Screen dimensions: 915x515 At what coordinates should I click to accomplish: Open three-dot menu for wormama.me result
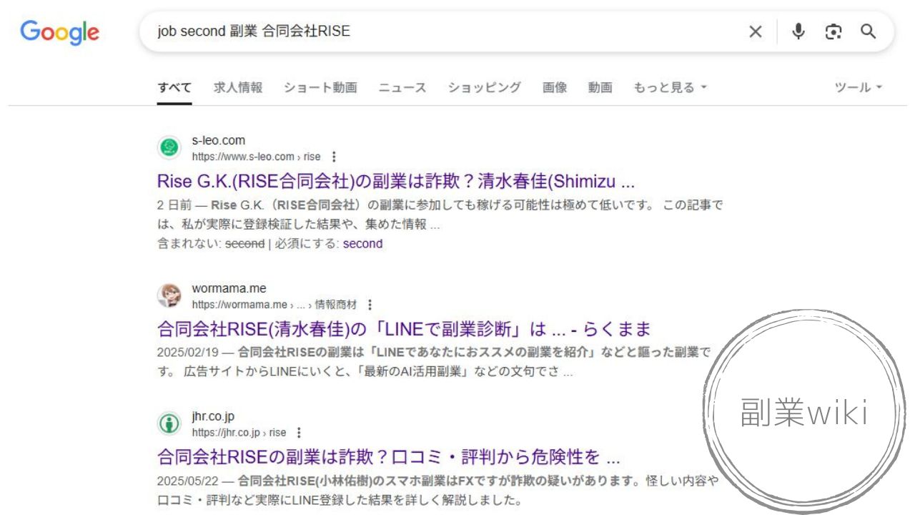coord(370,305)
